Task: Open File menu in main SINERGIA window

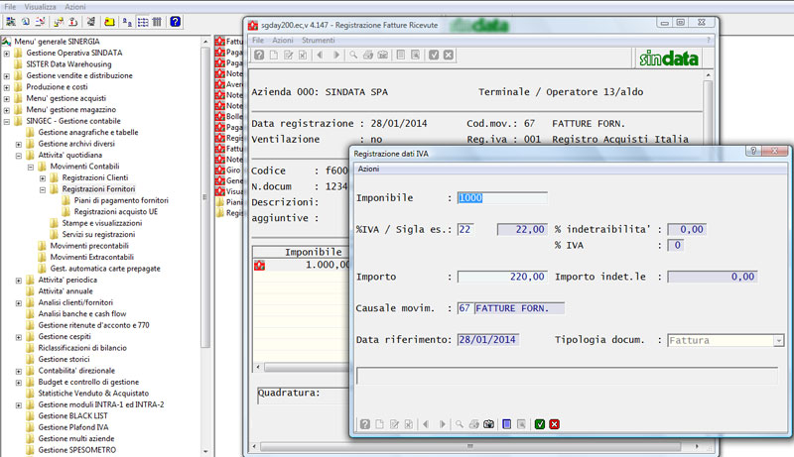Action: point(10,7)
